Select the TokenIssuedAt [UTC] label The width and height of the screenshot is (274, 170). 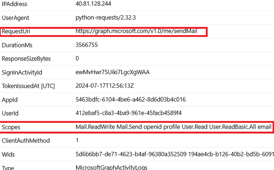tap(28, 86)
